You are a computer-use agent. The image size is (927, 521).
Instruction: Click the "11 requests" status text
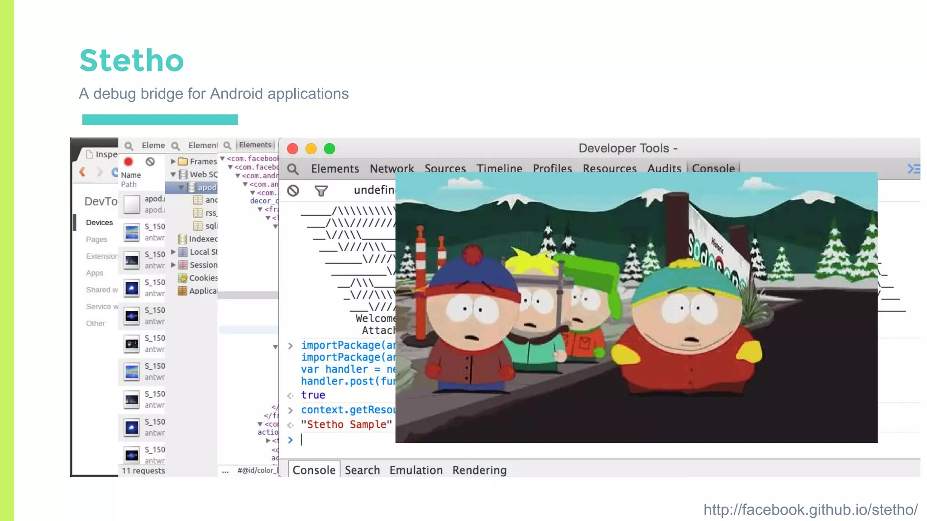pos(143,471)
